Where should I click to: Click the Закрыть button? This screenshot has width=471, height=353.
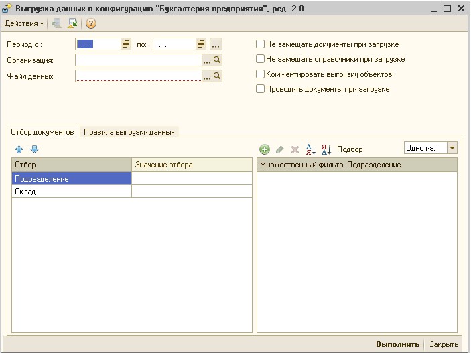444,344
